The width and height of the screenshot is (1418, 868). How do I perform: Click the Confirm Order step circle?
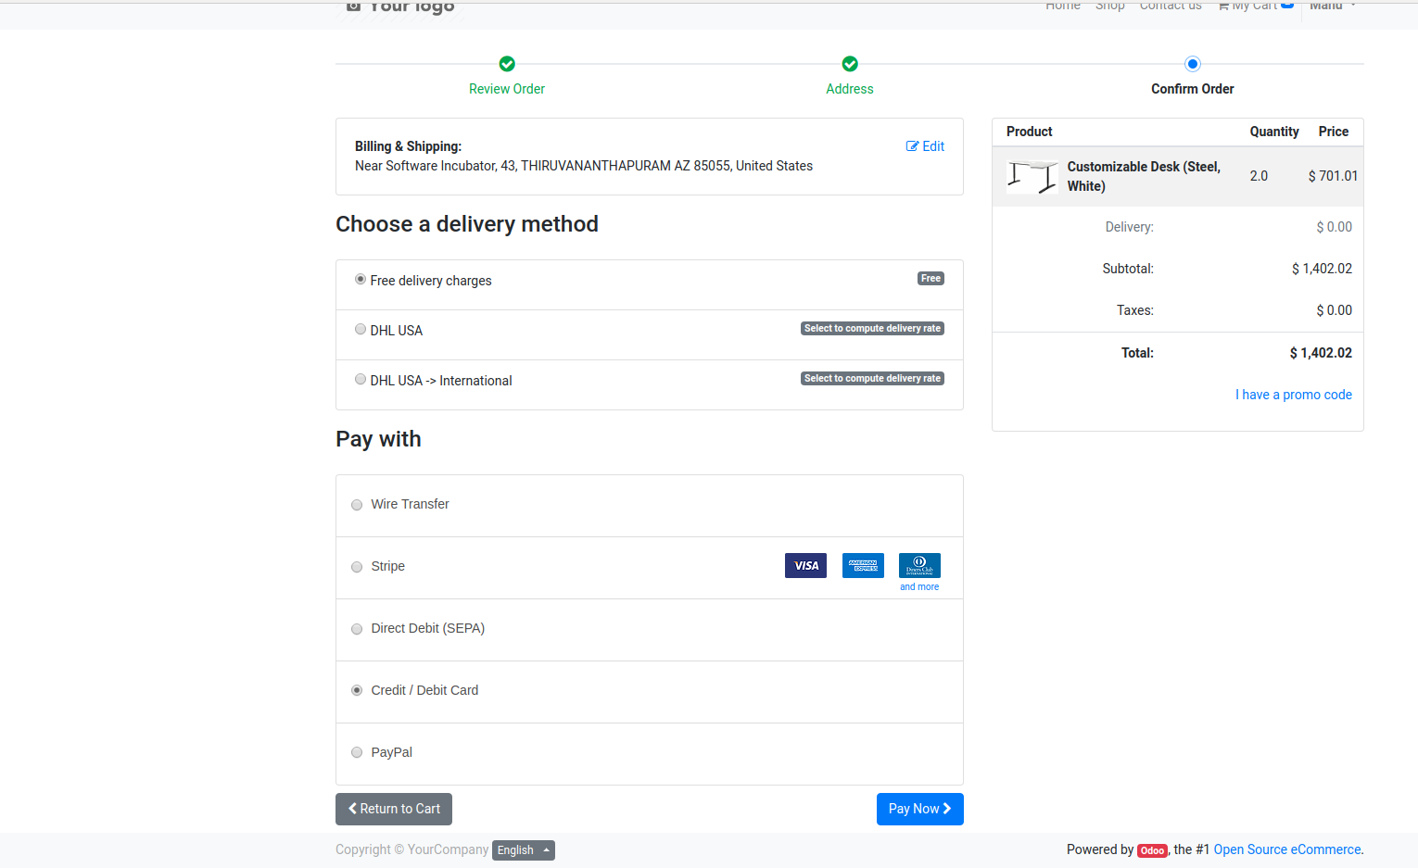[x=1193, y=64]
